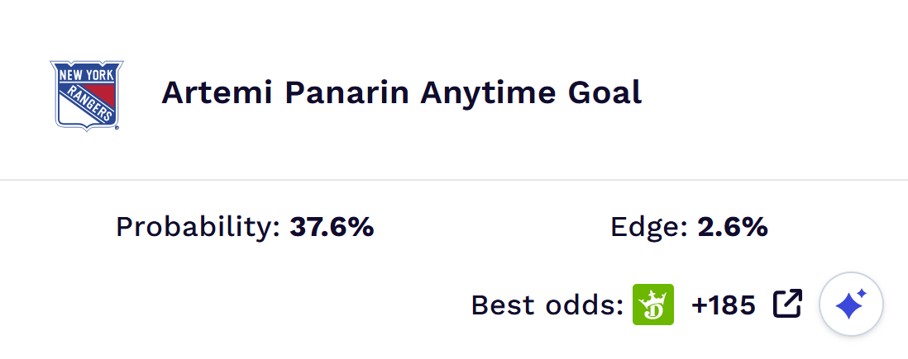This screenshot has width=908, height=359.
Task: Select the 2.6% edge value
Action: [733, 227]
